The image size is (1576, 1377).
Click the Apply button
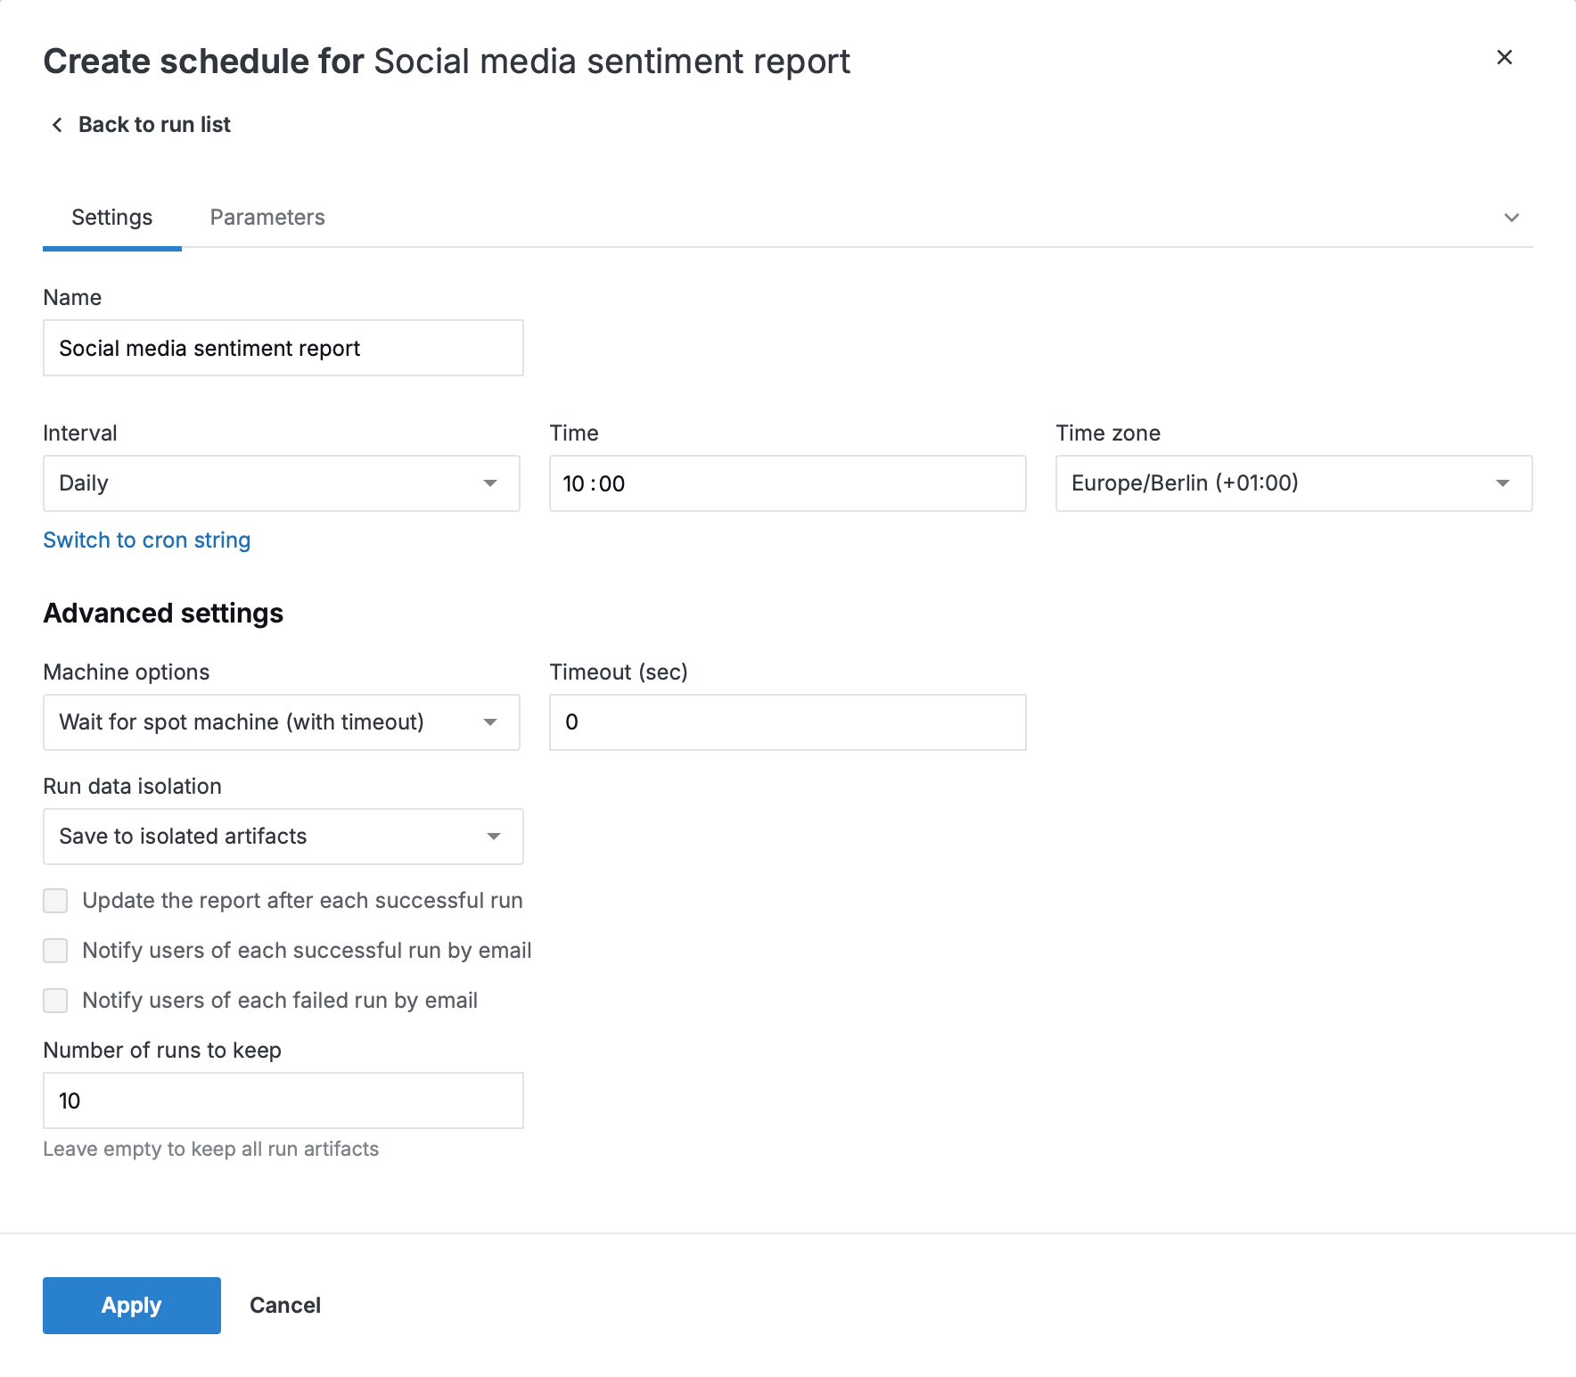point(131,1305)
